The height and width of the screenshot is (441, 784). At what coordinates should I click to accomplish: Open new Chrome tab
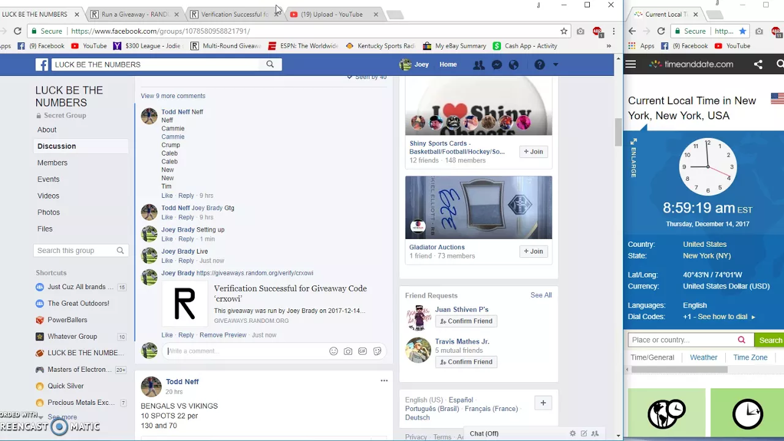coord(395,15)
